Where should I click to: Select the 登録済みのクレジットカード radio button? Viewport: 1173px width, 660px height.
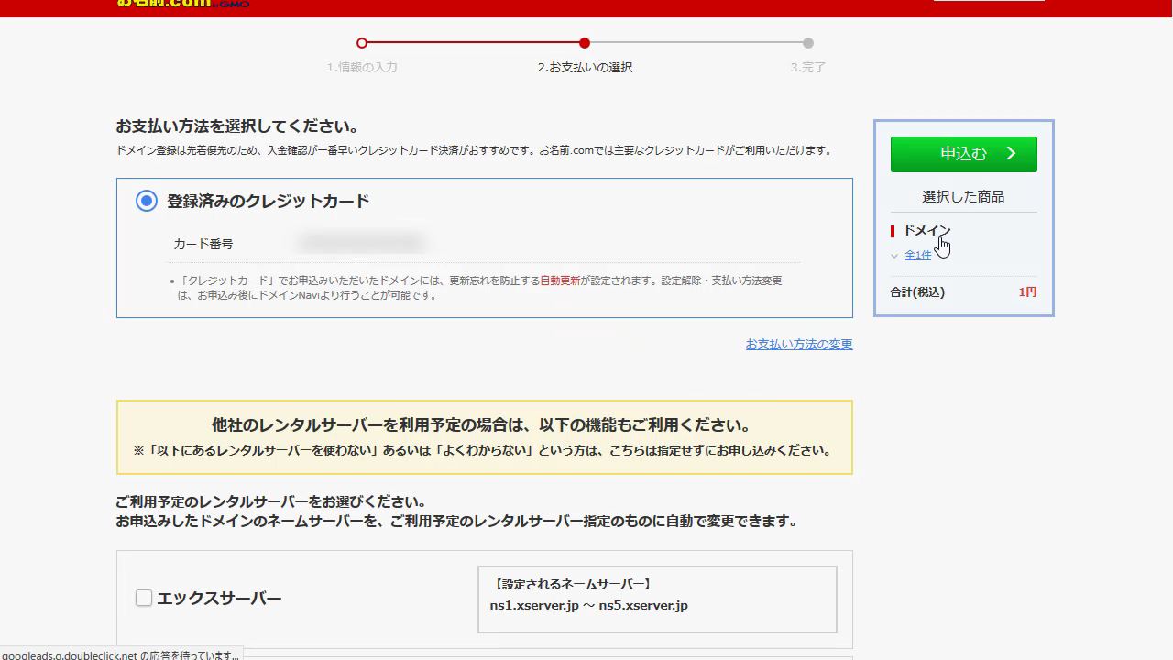[x=147, y=201]
